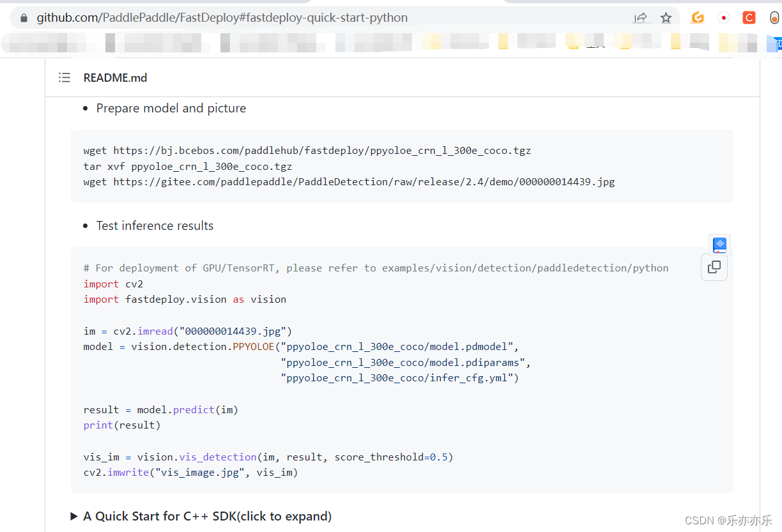Bookmark this page with the star icon
Viewport: 782px width, 532px height.
[x=666, y=18]
